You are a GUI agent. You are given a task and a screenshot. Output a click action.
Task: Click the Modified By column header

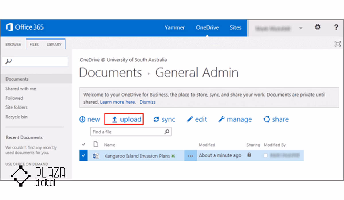click(275, 145)
